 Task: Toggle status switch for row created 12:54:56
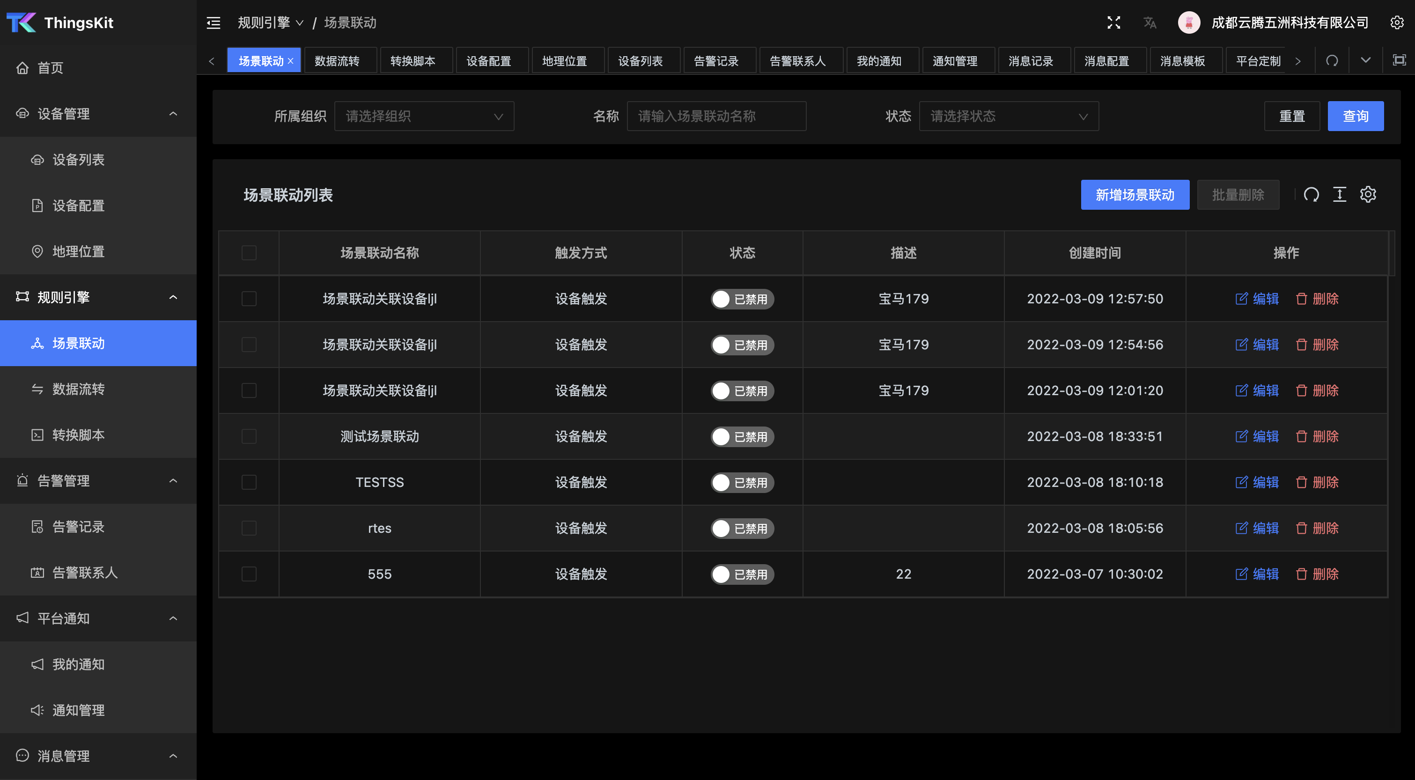(x=742, y=345)
